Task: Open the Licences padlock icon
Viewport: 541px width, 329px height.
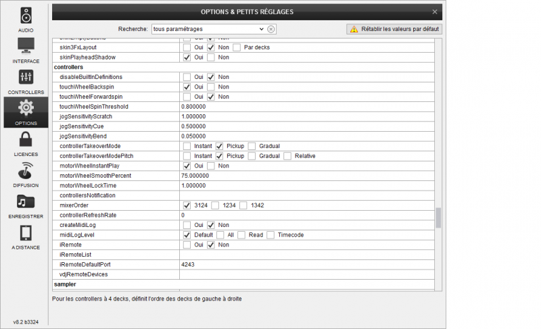Action: click(26, 139)
